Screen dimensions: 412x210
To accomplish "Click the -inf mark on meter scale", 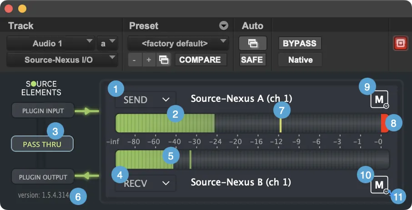I will [x=113, y=142].
